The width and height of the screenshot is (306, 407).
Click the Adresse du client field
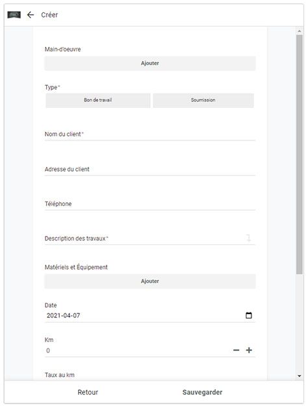pos(150,170)
